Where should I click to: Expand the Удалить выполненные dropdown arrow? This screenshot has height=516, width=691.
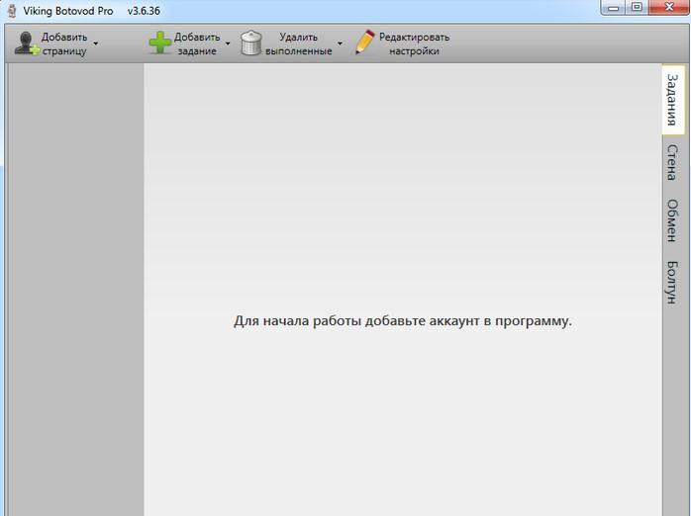pos(340,43)
